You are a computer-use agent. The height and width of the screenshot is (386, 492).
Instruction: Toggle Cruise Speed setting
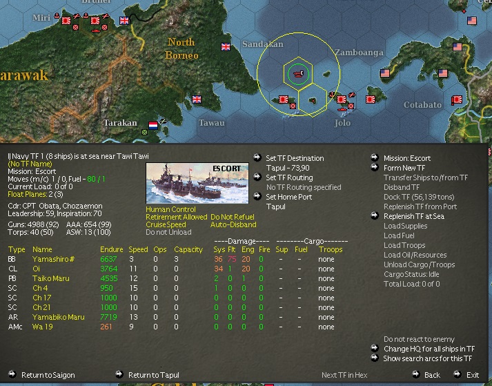tap(166, 224)
